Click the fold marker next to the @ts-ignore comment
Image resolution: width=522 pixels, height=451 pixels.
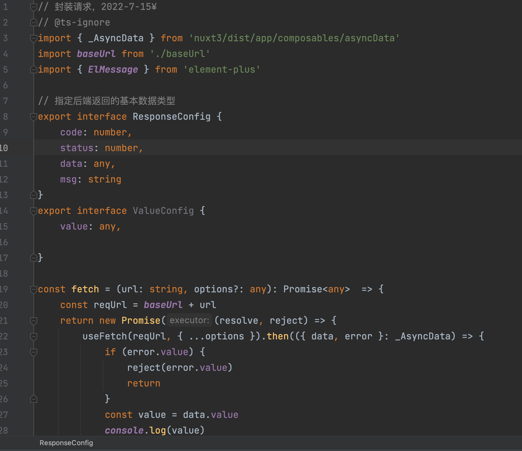click(33, 22)
